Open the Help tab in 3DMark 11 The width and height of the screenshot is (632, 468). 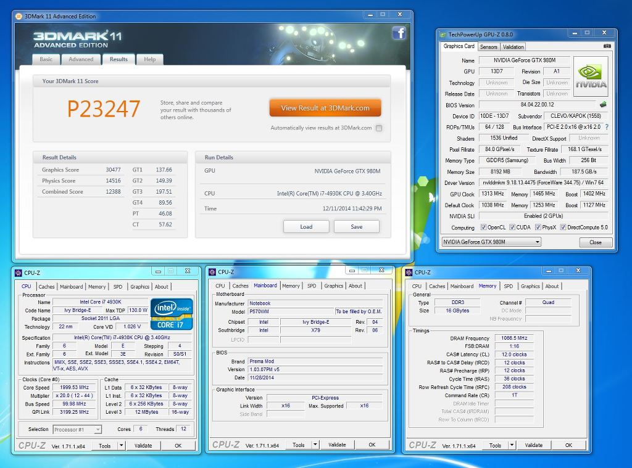tap(149, 59)
